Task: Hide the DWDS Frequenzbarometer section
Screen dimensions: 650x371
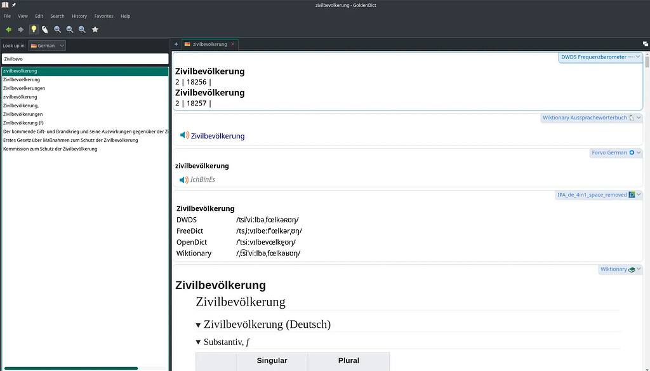Action: [638, 57]
